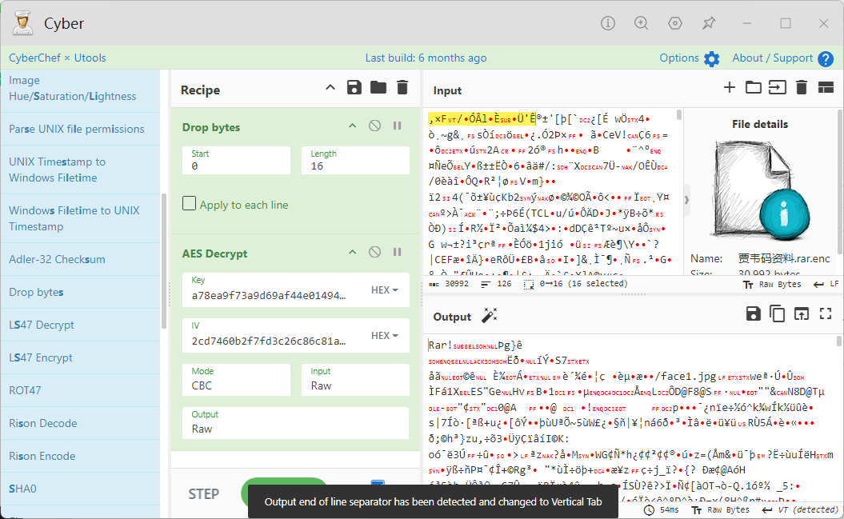Screen dimensions: 844x519
Task: Reset the pane layout in the Input header
Action: click(x=826, y=87)
